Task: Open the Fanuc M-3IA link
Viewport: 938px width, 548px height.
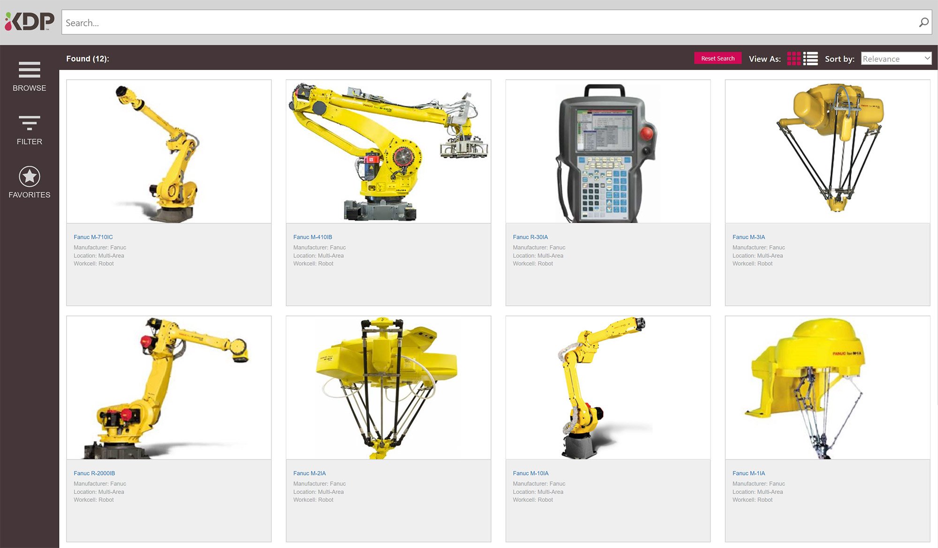Action: (x=749, y=237)
